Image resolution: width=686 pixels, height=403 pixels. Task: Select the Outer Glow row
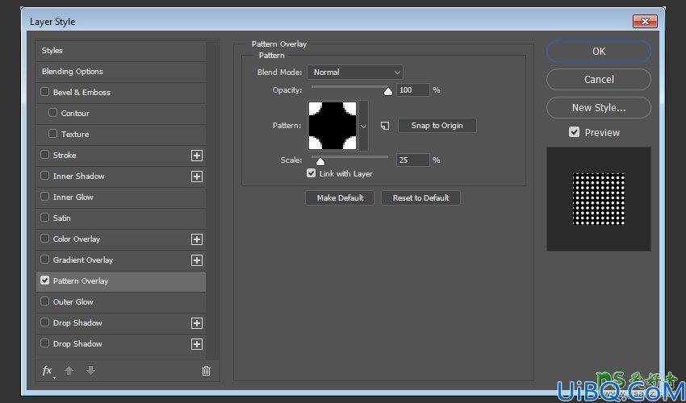121,302
